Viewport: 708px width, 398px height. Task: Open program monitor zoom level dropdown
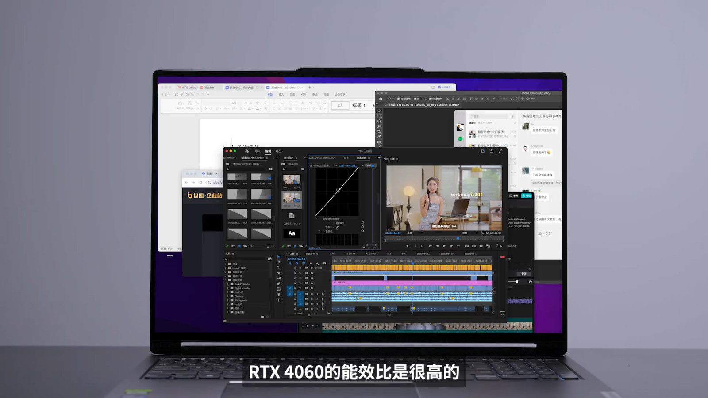(x=415, y=233)
